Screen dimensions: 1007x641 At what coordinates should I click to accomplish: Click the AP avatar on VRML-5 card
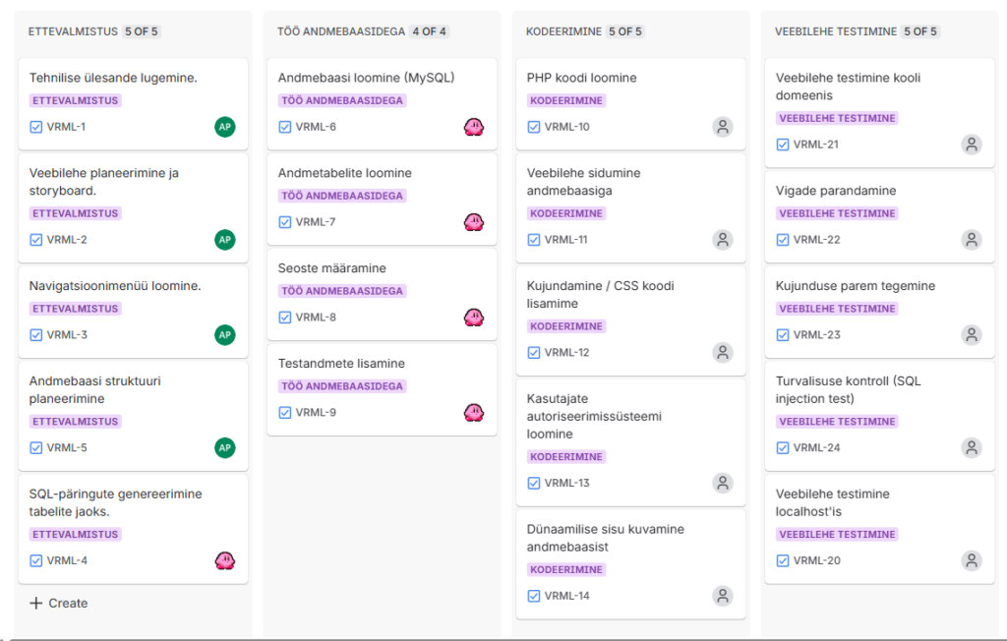tap(225, 448)
